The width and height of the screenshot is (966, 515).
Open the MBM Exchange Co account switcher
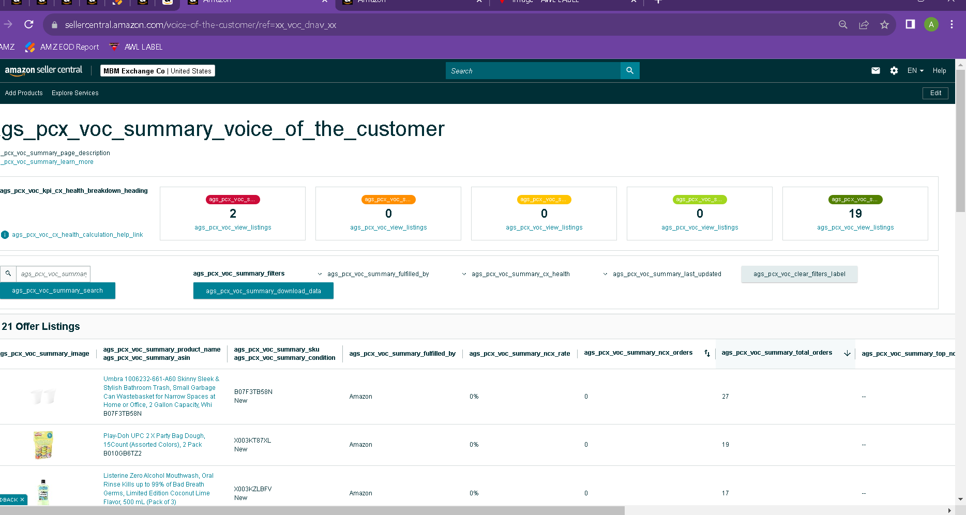[x=158, y=71]
